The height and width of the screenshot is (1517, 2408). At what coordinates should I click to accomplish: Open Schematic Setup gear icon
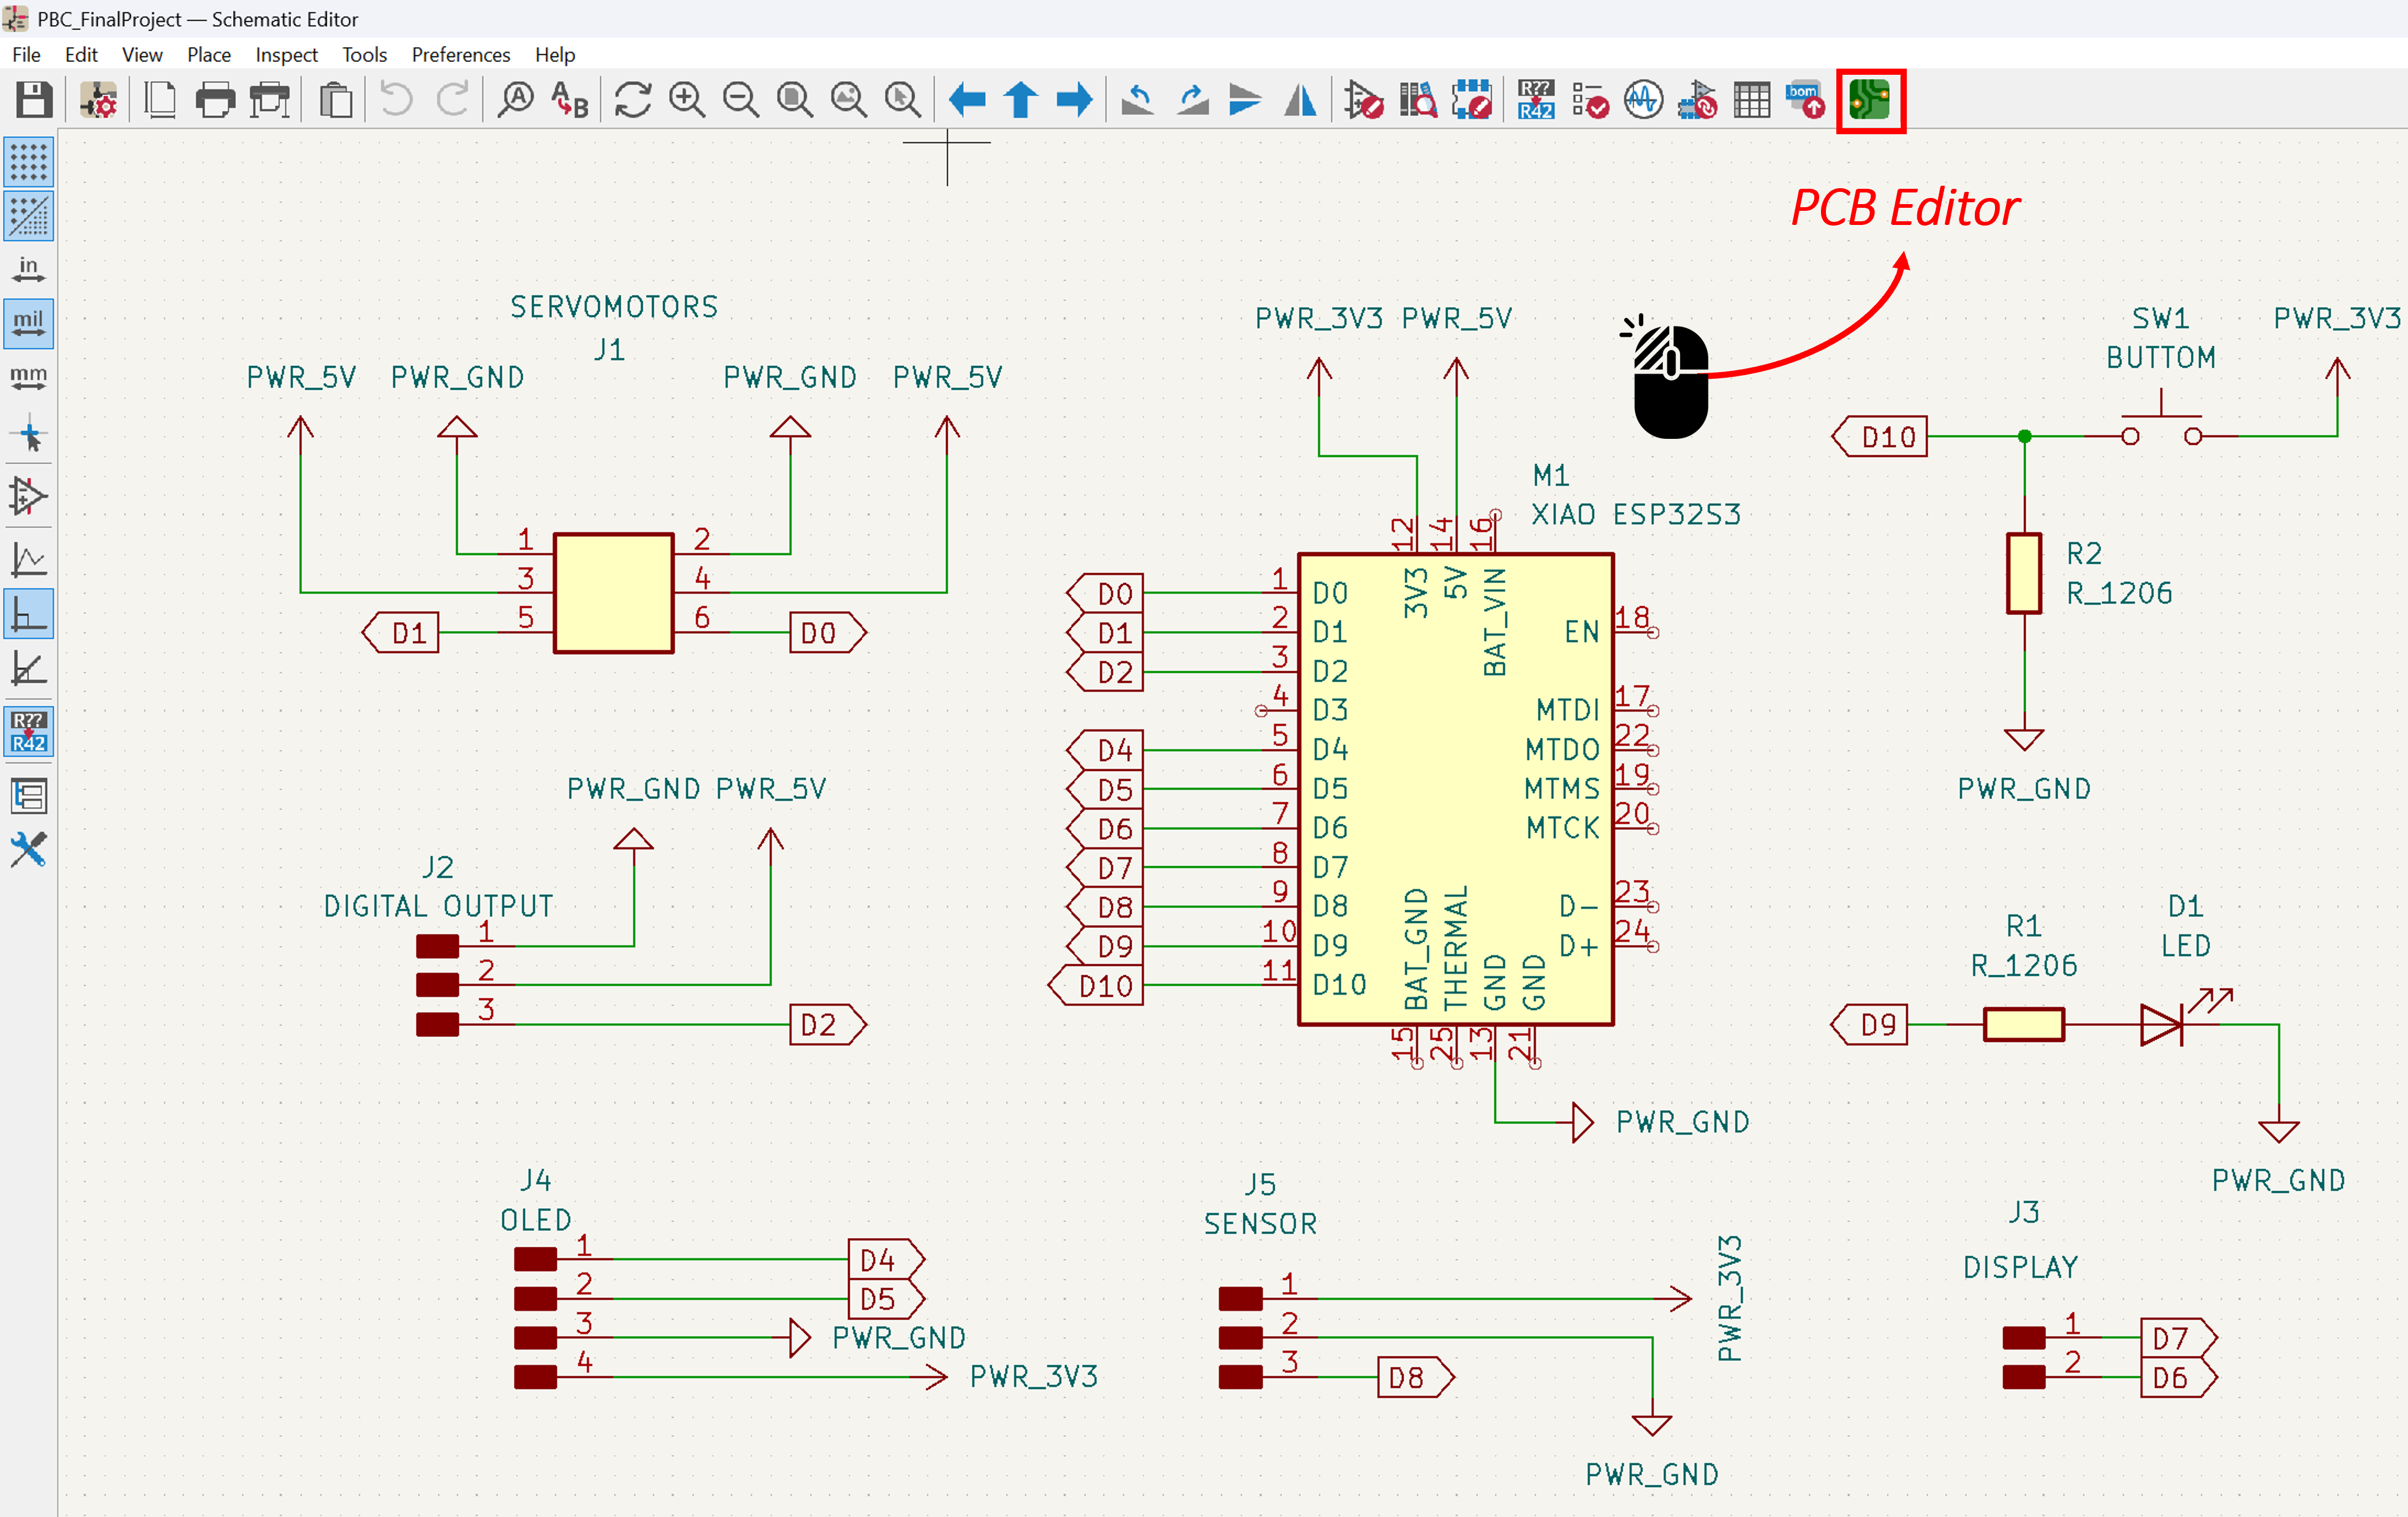tap(98, 100)
